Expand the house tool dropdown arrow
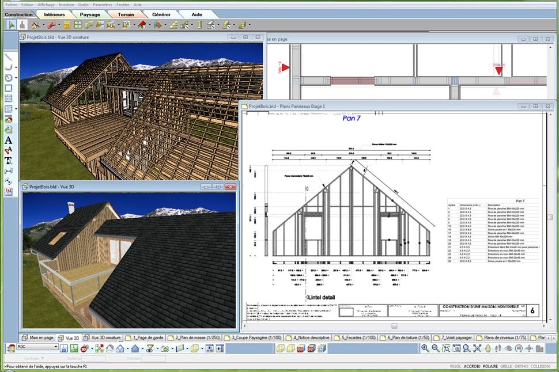559x372 pixels. pyautogui.click(x=43, y=25)
